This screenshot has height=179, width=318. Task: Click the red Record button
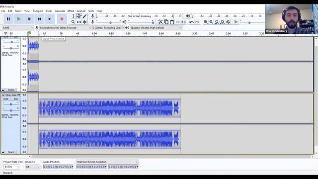pyautogui.click(x=62, y=19)
